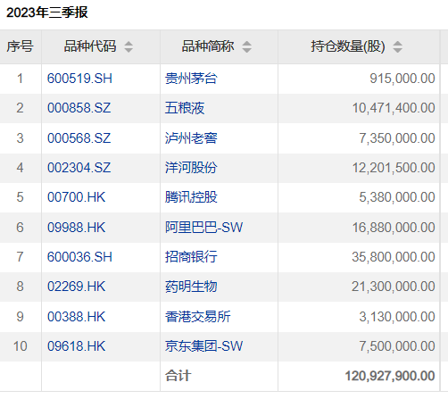Open stock code 000858.SZ link
This screenshot has width=448, height=399.
79,108
